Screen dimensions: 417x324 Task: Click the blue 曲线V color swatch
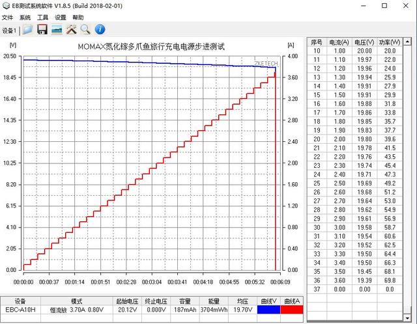point(268,310)
